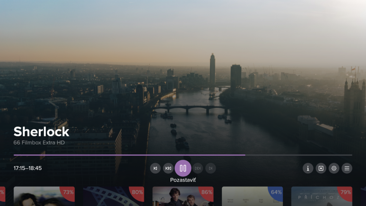
Task: Select the thumbnail with 64% rating
Action: pyautogui.click(x=252, y=196)
